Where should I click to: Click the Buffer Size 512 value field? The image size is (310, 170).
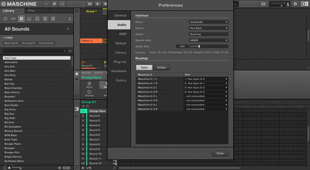click(x=182, y=46)
